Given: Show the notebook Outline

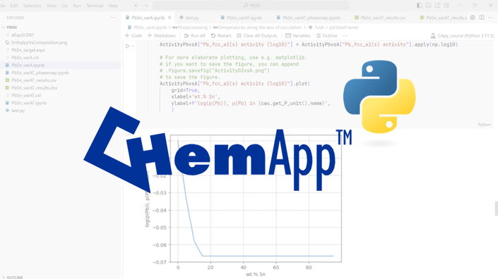Looking at the screenshot, I should 326,36.
